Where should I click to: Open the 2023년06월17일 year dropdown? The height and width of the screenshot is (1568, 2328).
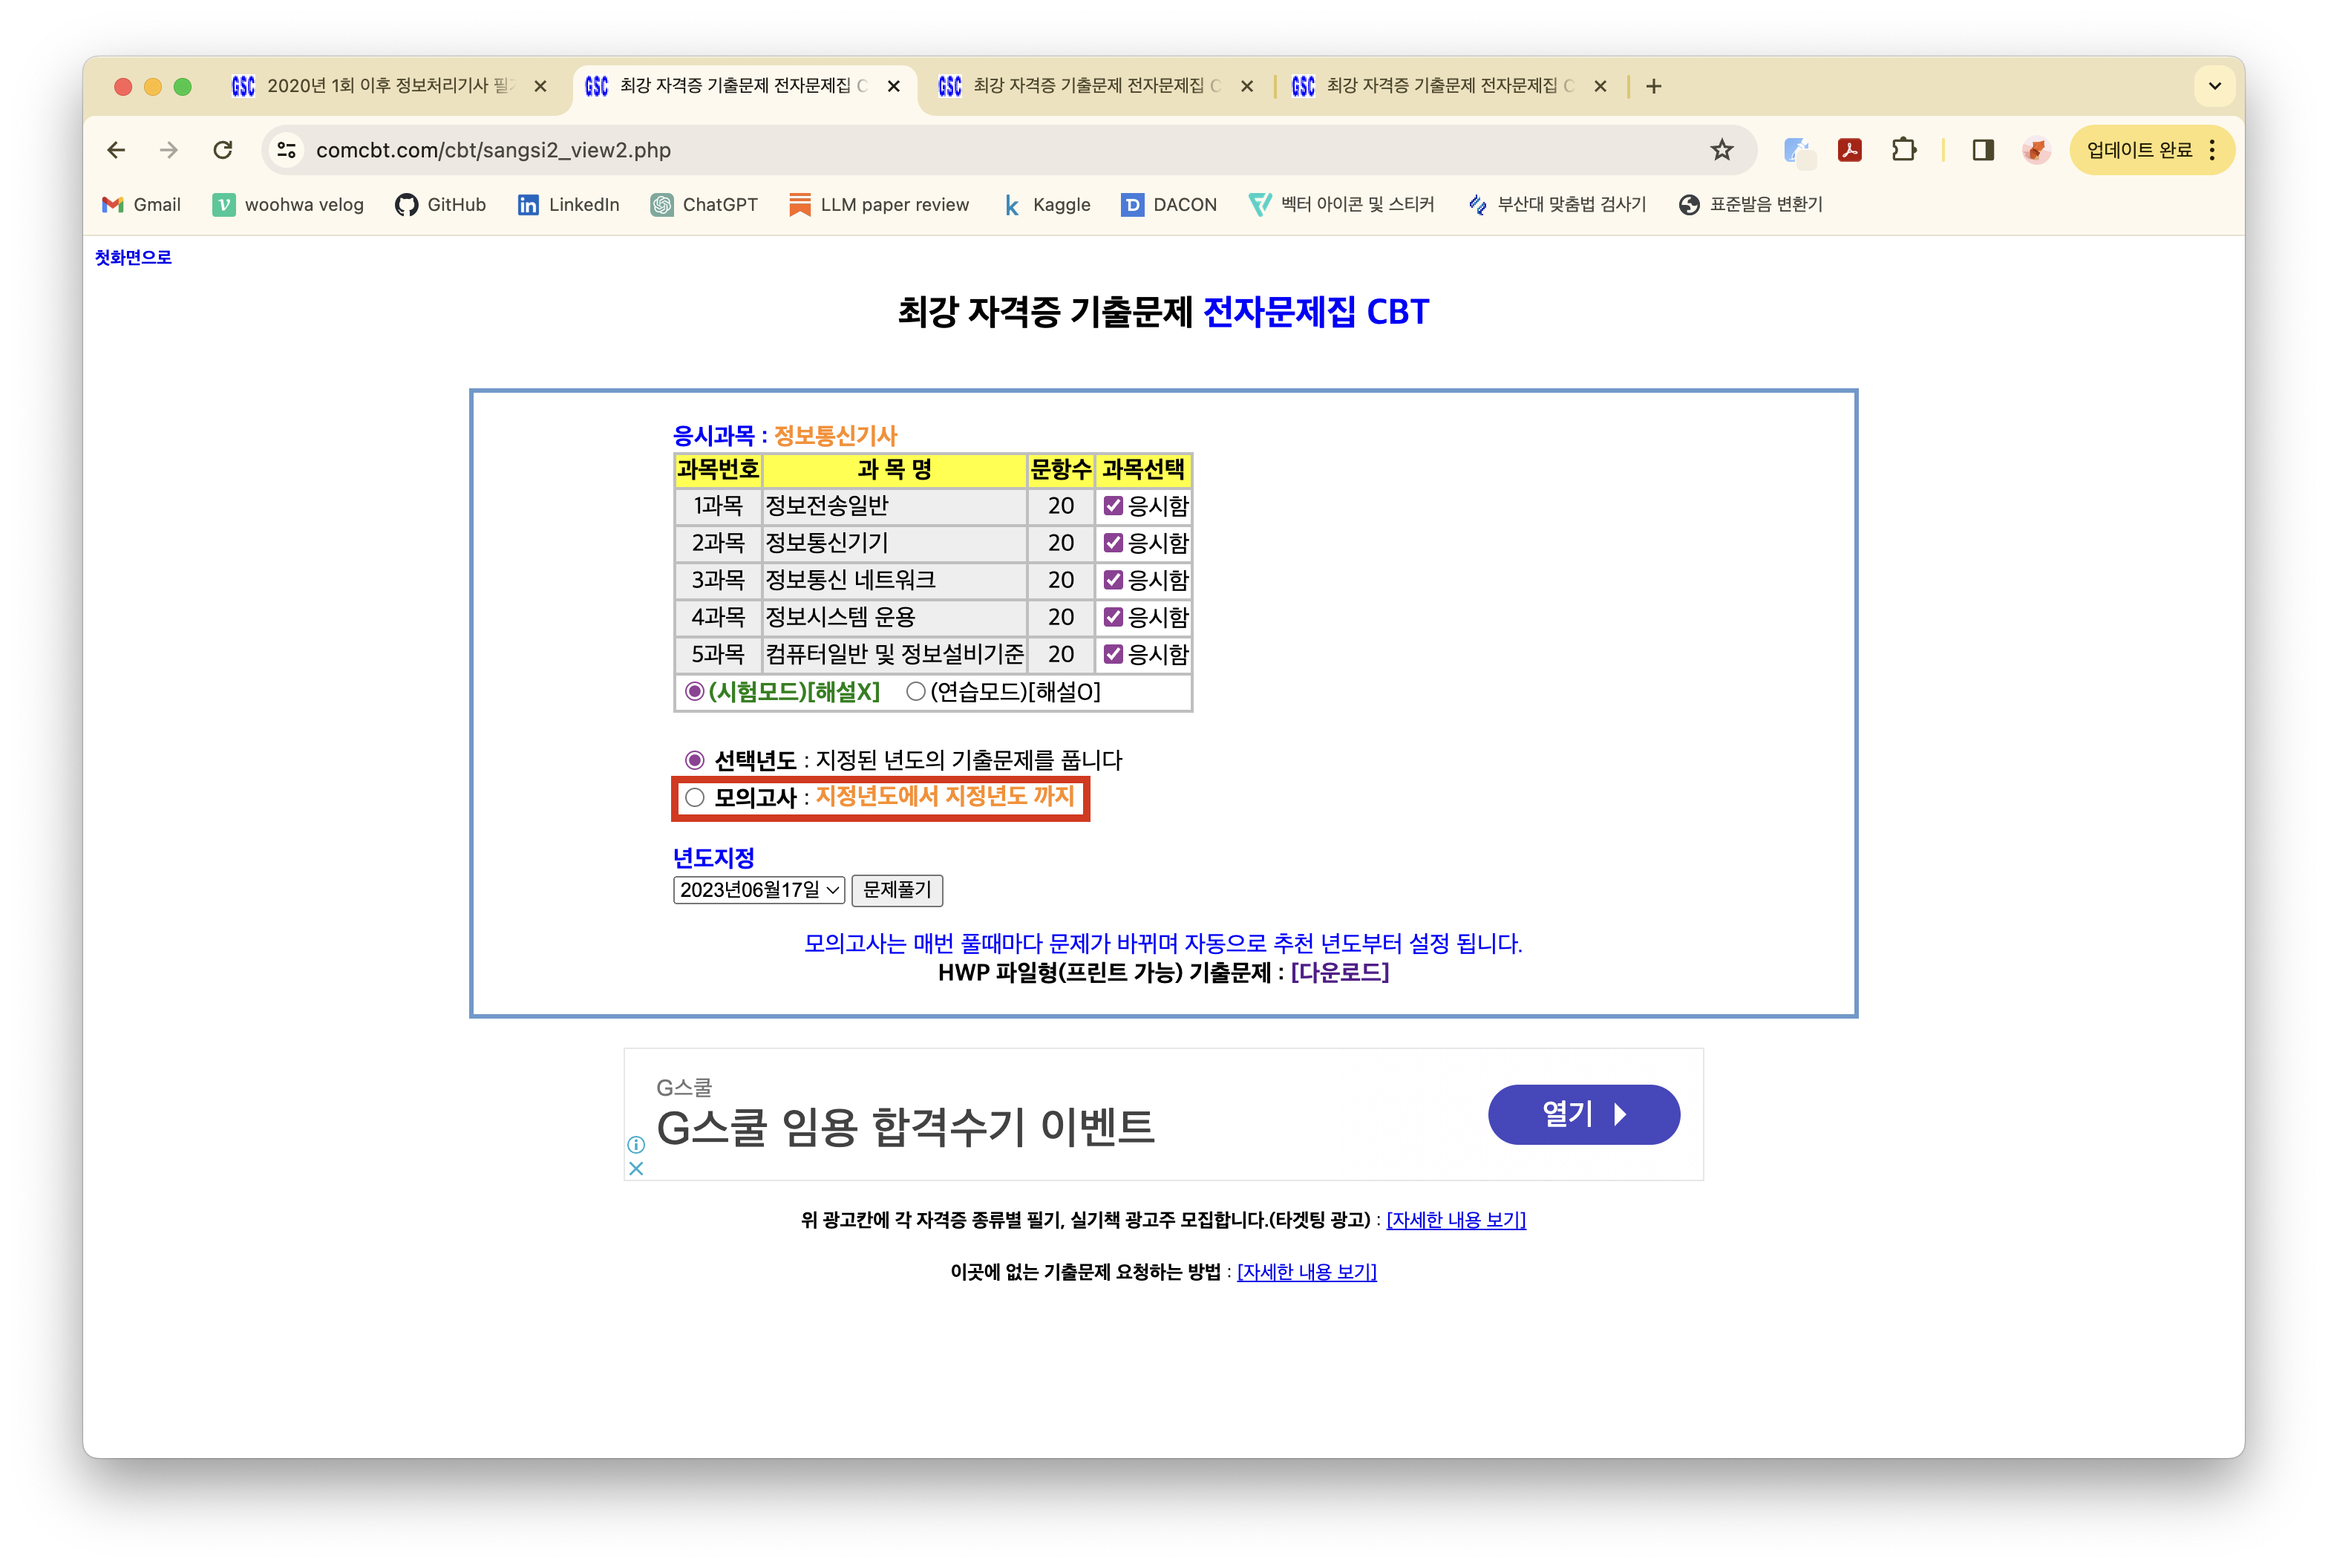[x=759, y=890]
